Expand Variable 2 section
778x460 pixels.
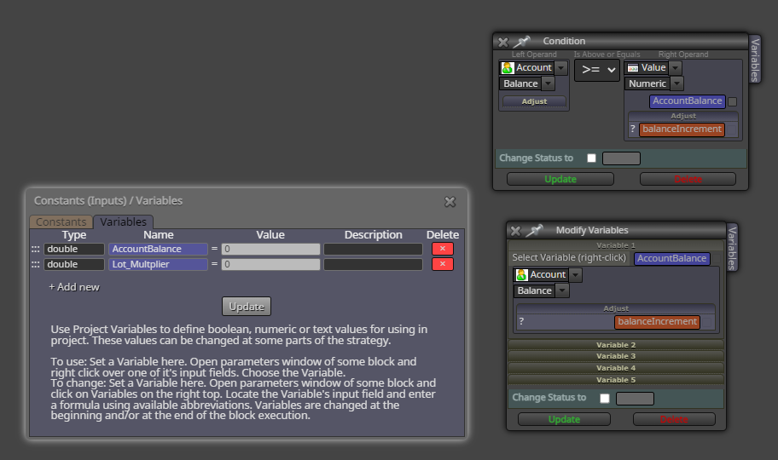pos(616,345)
